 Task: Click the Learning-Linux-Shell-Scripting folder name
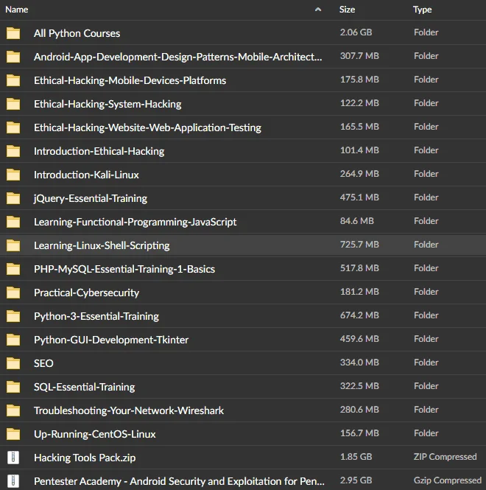point(102,245)
